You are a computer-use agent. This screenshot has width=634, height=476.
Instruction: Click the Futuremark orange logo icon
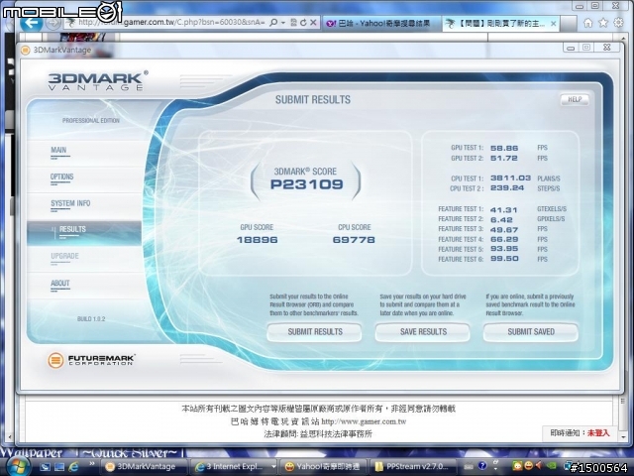(55, 360)
